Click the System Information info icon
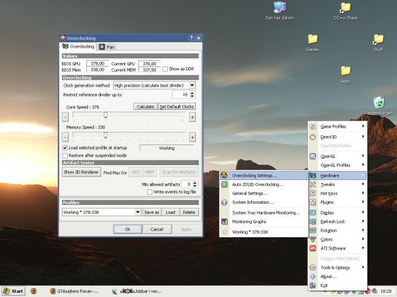The width and height of the screenshot is (397, 297). (224, 203)
